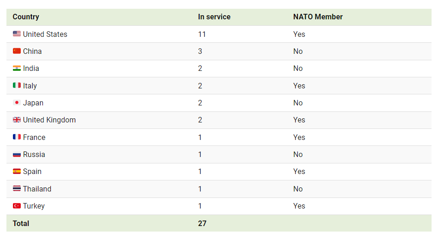444x238 pixels.
Task: Open the United States country link
Action: coord(45,34)
